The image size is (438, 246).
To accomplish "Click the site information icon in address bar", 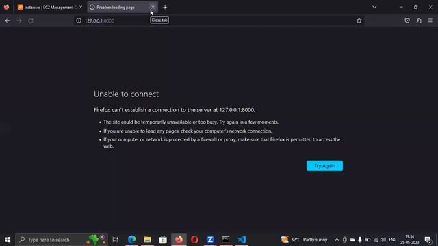I will [x=79, y=20].
